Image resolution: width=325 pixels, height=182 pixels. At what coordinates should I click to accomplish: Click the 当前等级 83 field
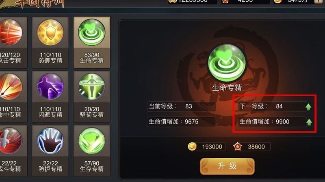click(181, 106)
